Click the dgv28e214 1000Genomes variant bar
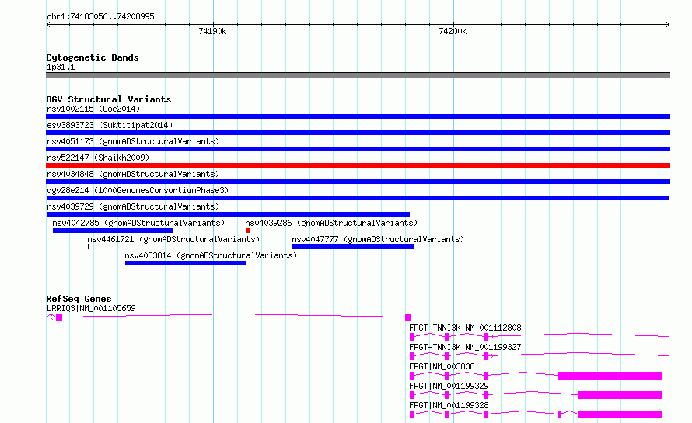 [x=358, y=198]
